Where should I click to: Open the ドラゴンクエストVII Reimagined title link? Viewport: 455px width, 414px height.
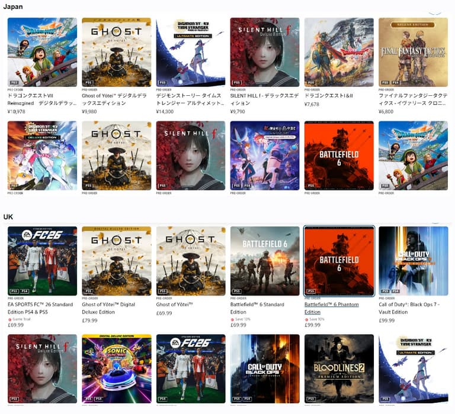(42, 99)
